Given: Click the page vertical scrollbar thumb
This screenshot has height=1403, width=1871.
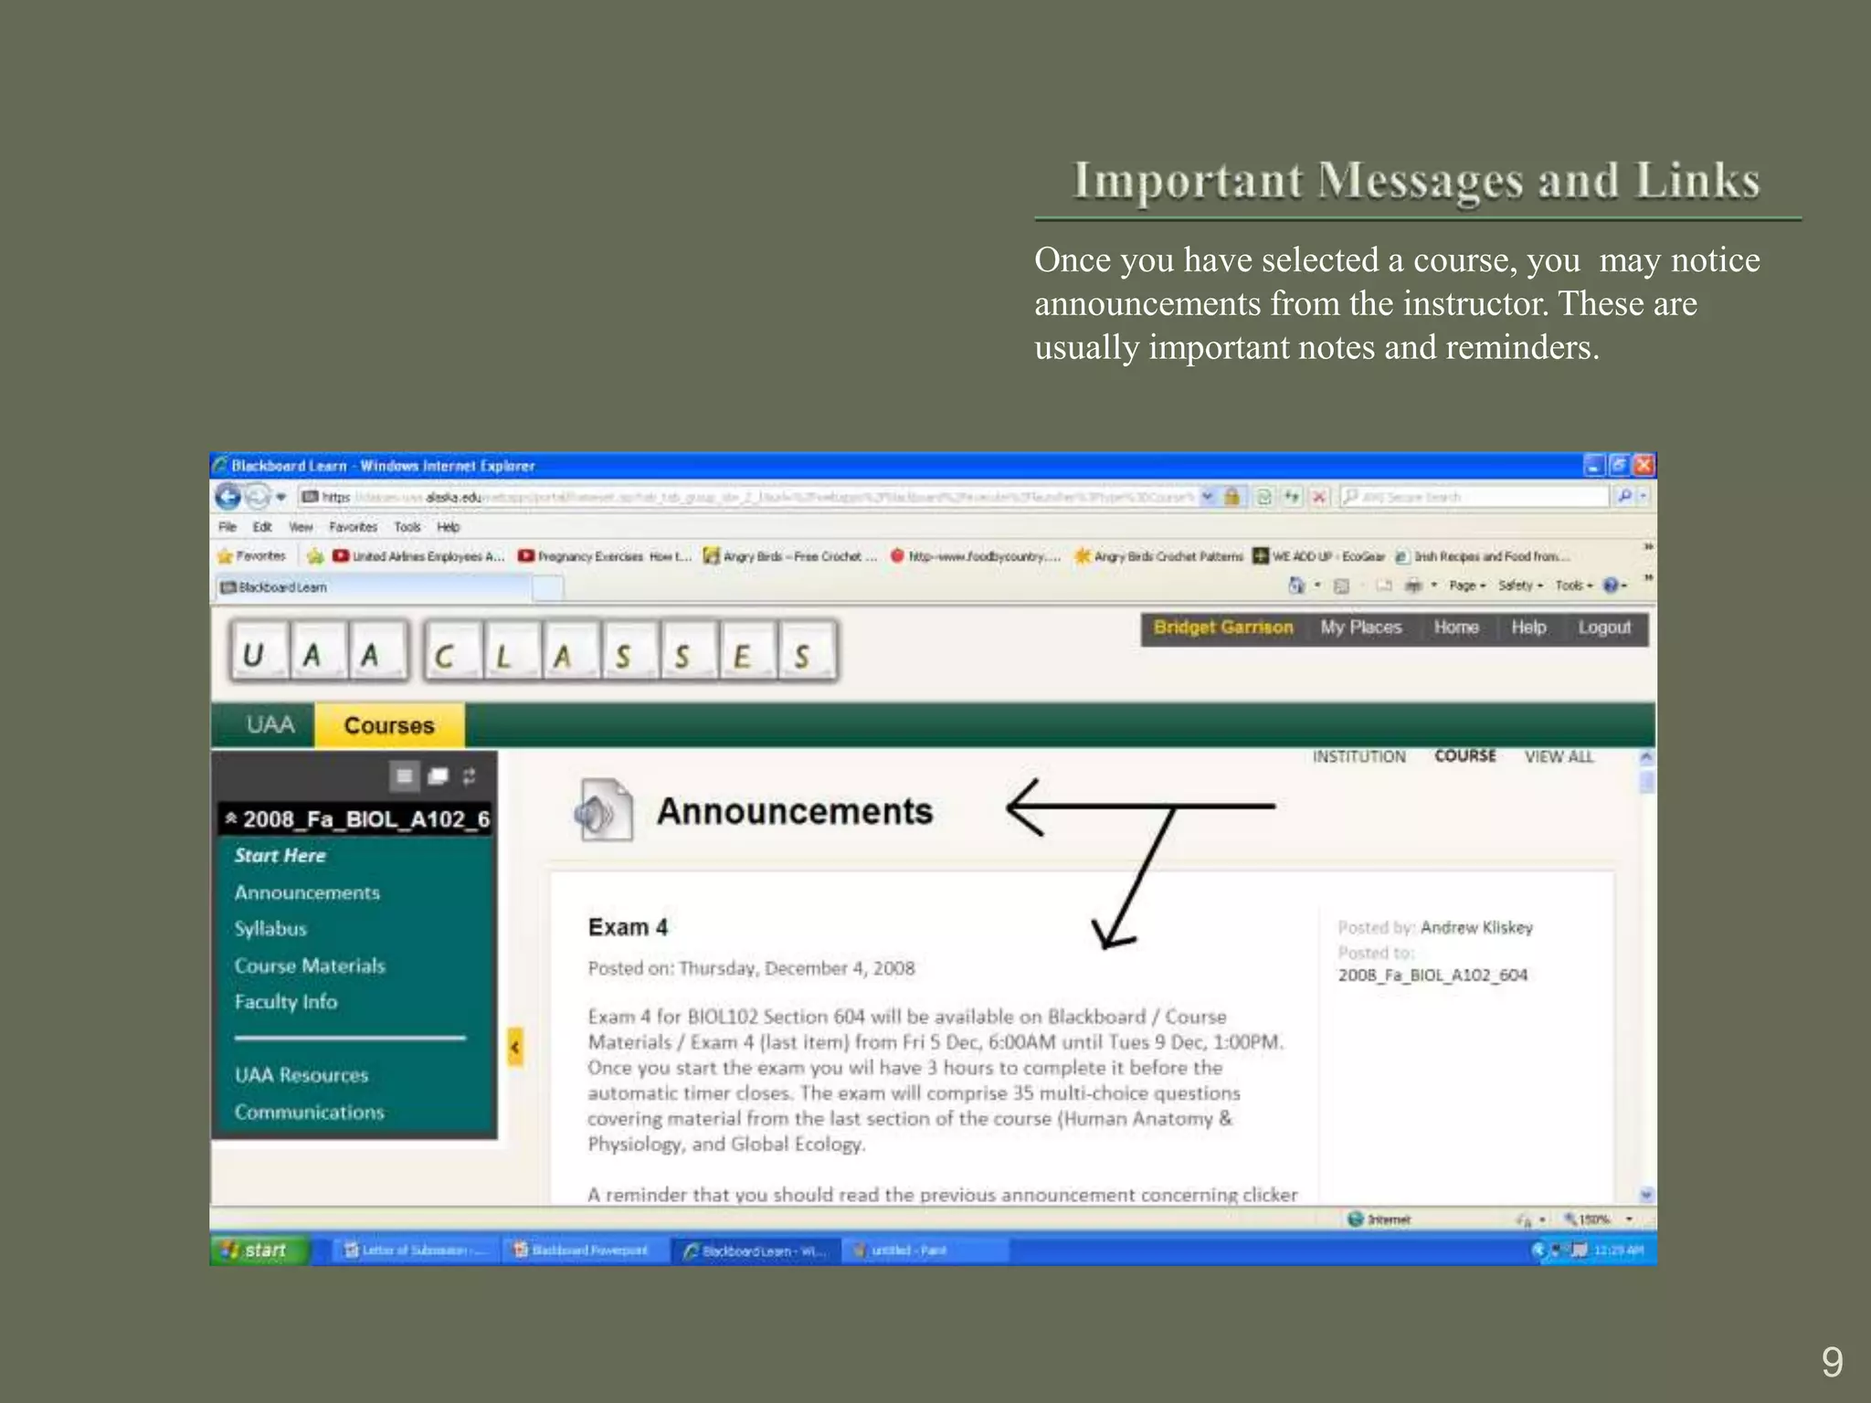Looking at the screenshot, I should tap(1646, 783).
